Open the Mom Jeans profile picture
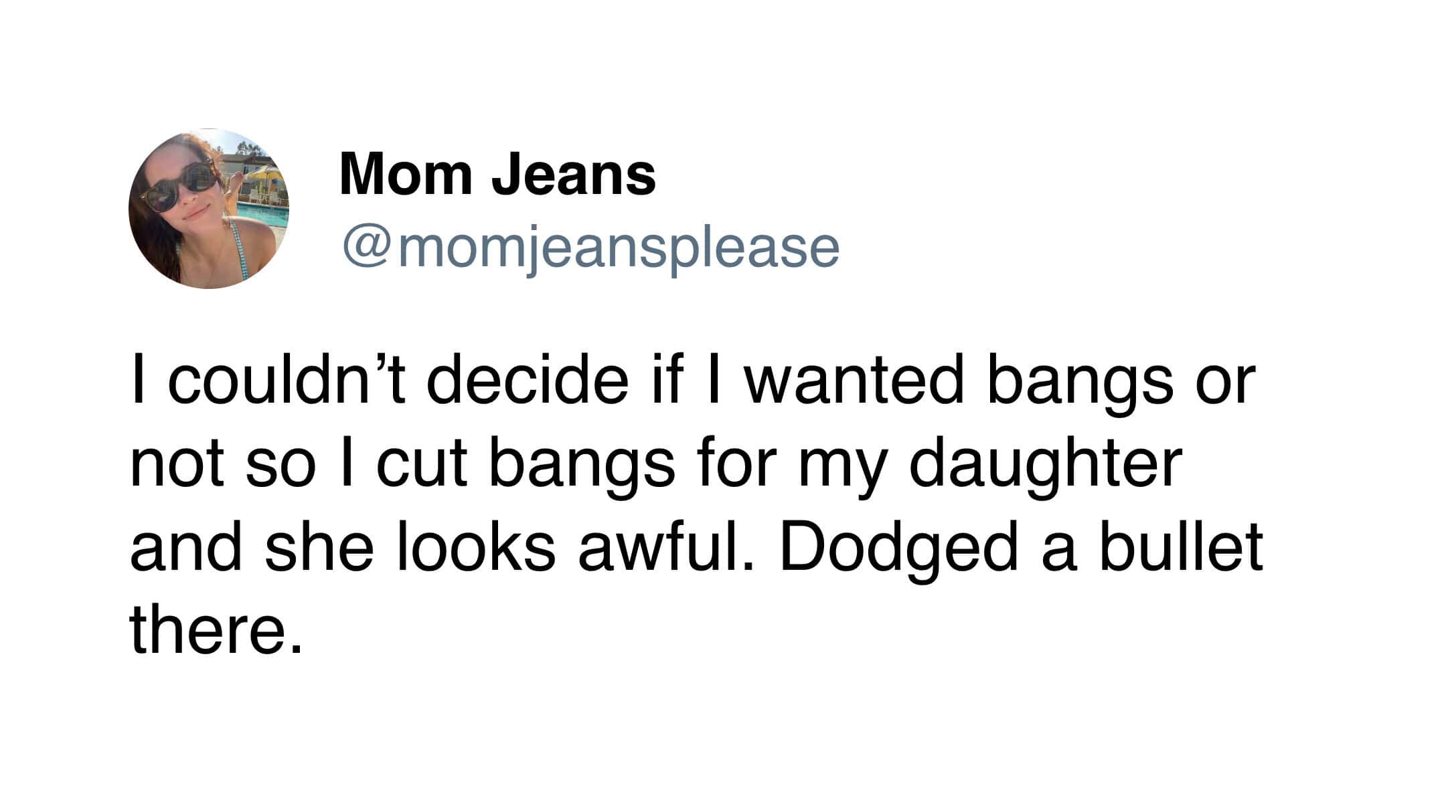The width and height of the screenshot is (1446, 800). pyautogui.click(x=209, y=209)
